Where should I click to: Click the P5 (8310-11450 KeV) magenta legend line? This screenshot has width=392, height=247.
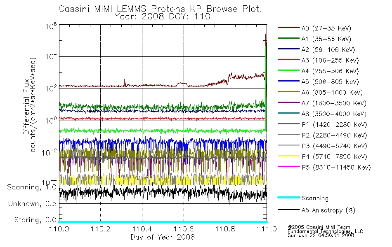289,167
